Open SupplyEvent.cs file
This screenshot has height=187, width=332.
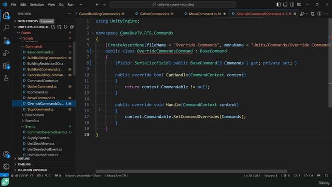click(x=38, y=138)
